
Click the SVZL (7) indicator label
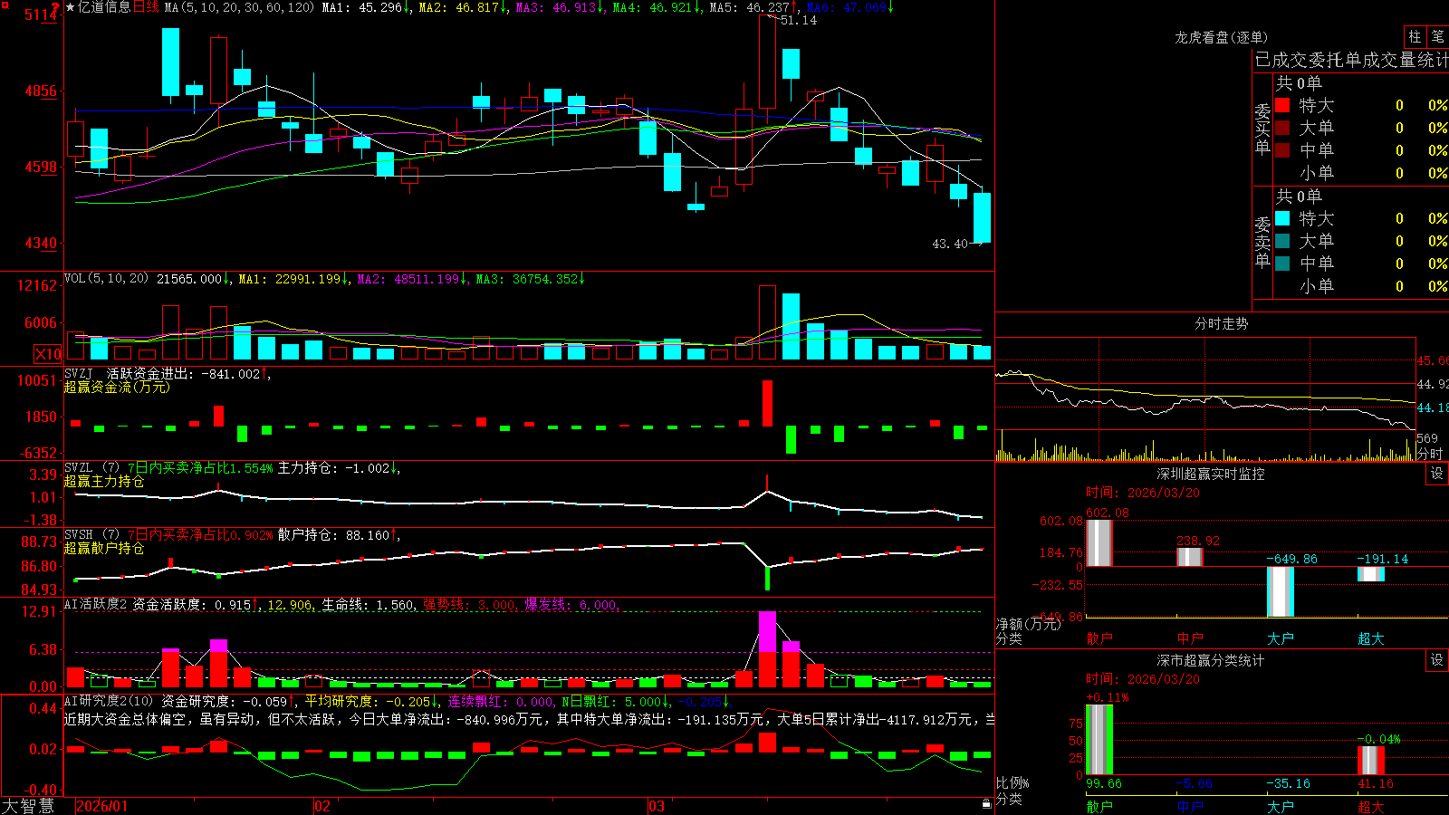click(x=91, y=468)
